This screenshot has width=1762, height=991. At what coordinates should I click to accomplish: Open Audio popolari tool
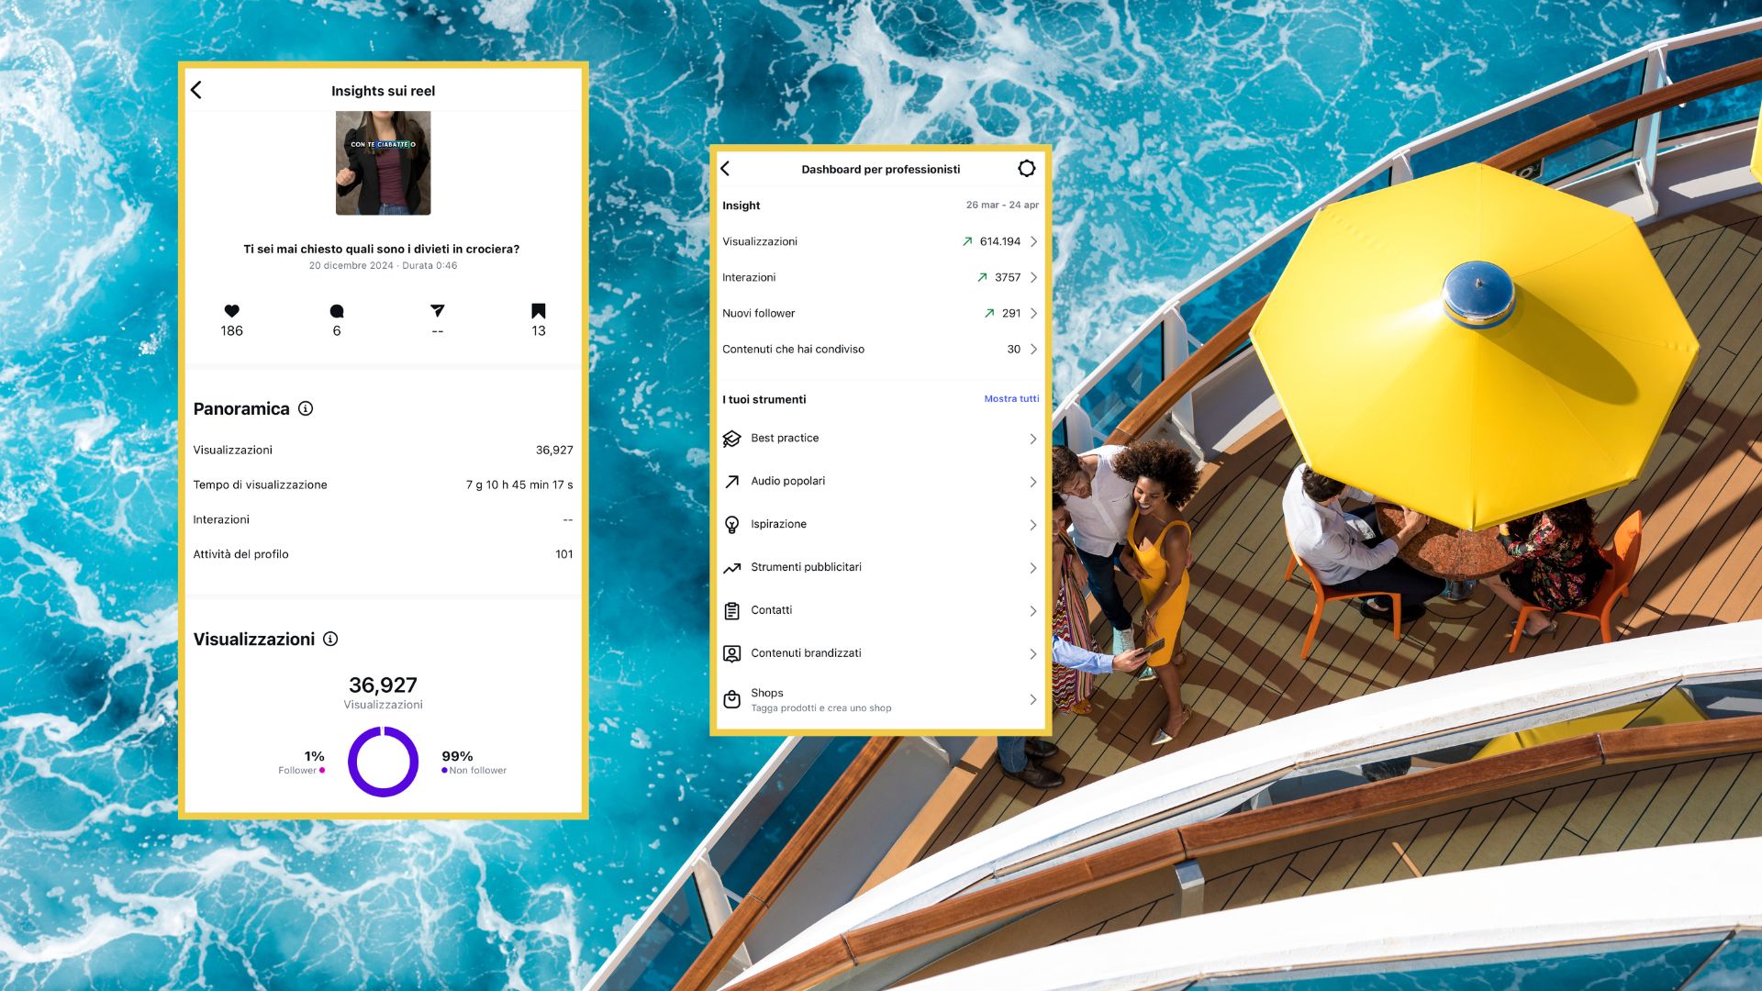point(787,482)
